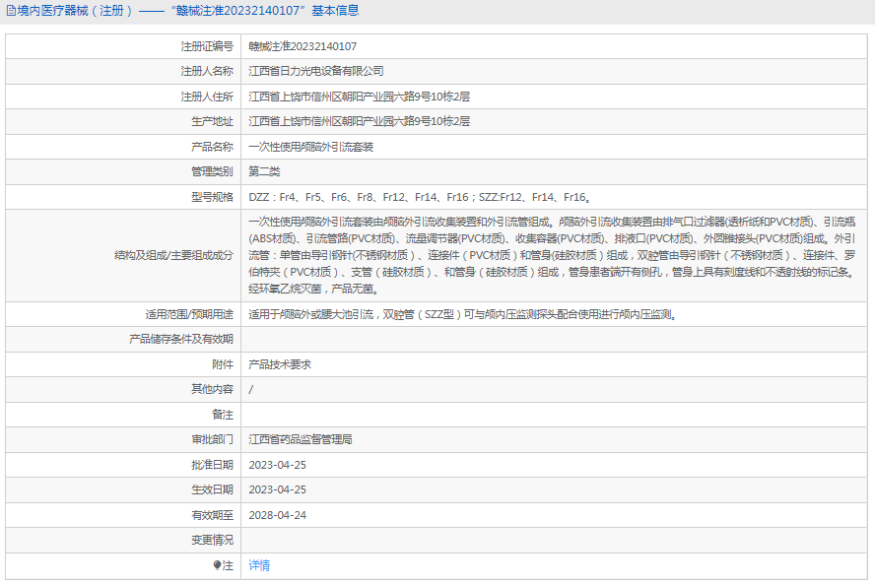Click the slash value in 其他内容 row
This screenshot has height=585, width=875.
click(x=250, y=389)
